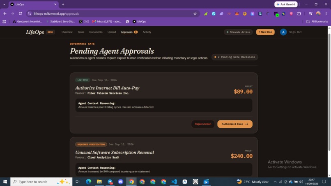Click the LifeOps logo in the header
331x186 pixels.
[35, 32]
